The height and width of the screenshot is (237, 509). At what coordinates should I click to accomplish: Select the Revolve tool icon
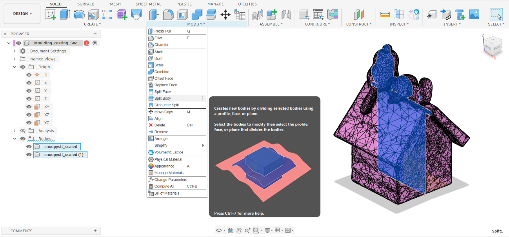[79, 15]
